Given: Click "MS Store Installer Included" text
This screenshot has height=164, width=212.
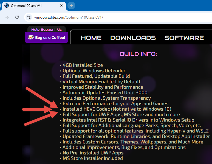Looking at the screenshot, I should pyautogui.click(x=92, y=158).
